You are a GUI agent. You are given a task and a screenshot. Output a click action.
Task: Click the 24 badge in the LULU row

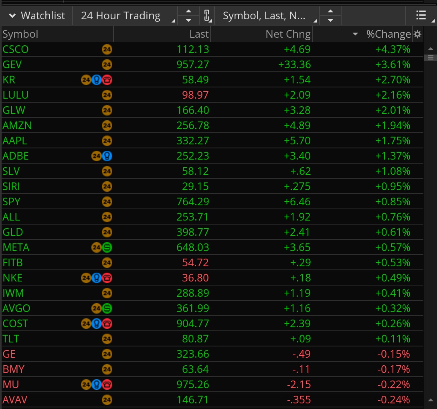click(x=107, y=95)
